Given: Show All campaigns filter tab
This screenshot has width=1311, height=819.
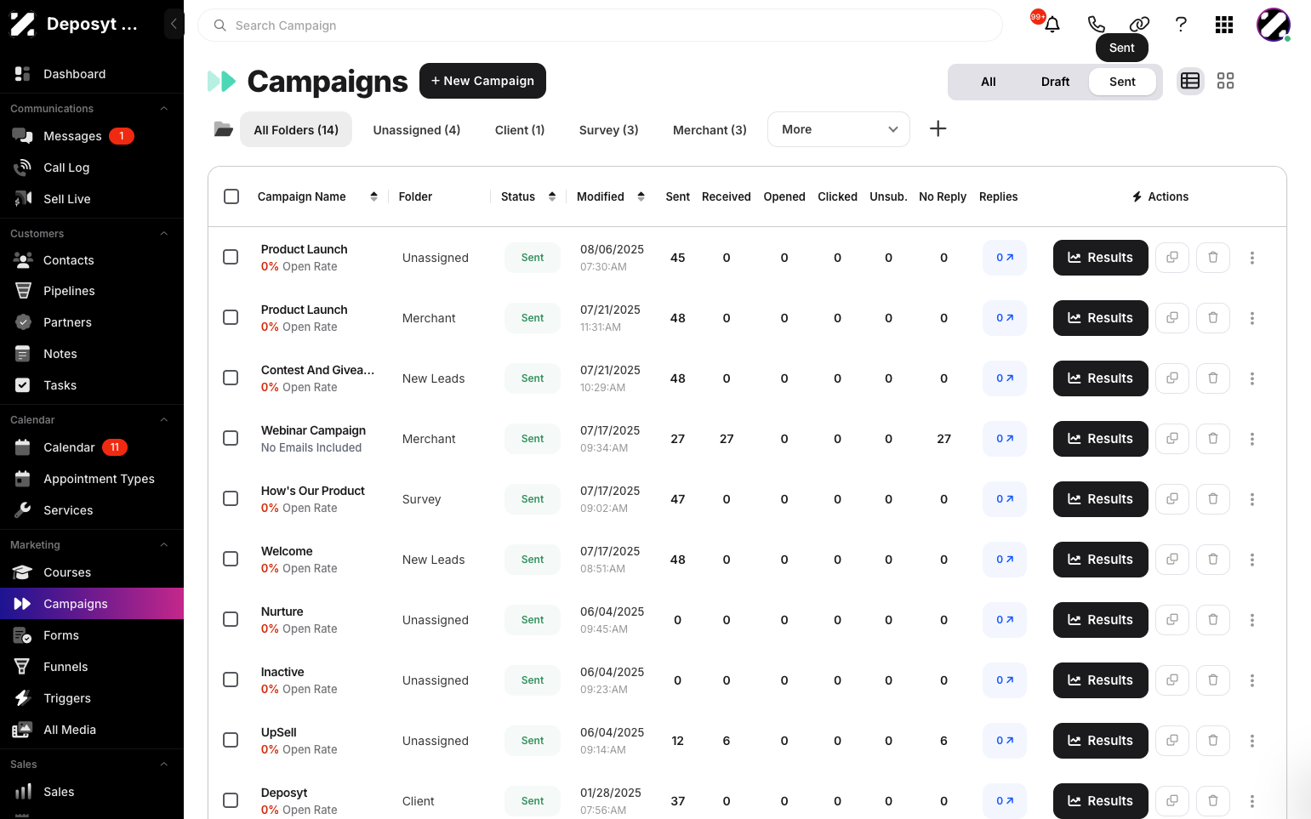Looking at the screenshot, I should [988, 82].
